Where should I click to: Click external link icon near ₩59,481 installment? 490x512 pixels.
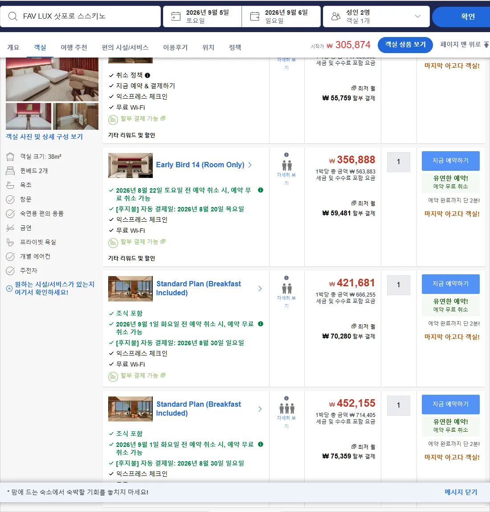tap(354, 203)
